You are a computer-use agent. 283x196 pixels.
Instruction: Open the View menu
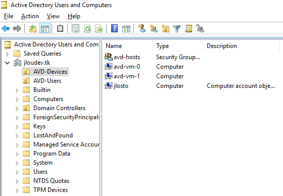[53, 16]
